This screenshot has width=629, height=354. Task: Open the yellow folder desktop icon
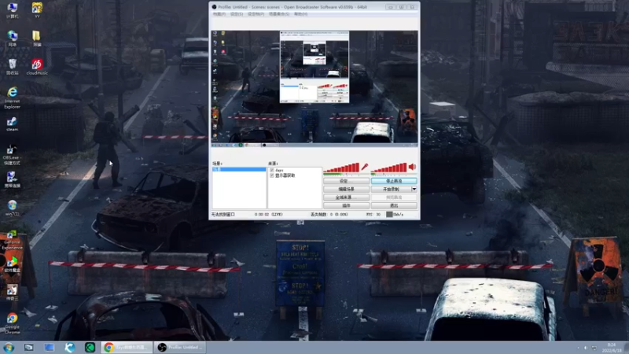tap(37, 39)
